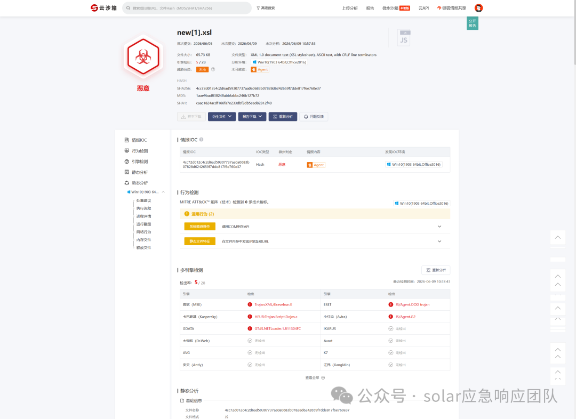Click the JS file type icon
The height and width of the screenshot is (419, 576).
point(404,38)
